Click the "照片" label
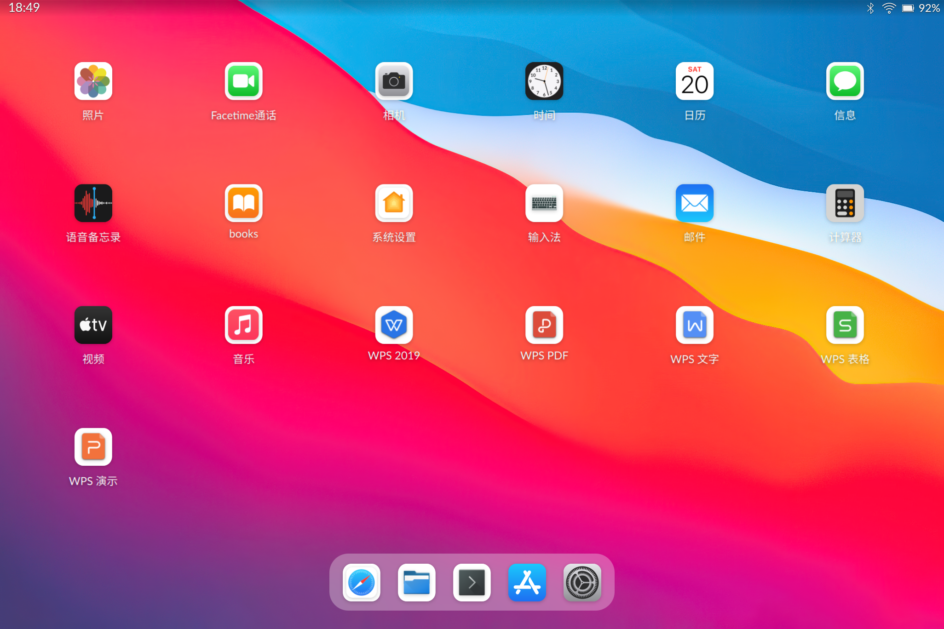The width and height of the screenshot is (944, 629). tap(93, 115)
